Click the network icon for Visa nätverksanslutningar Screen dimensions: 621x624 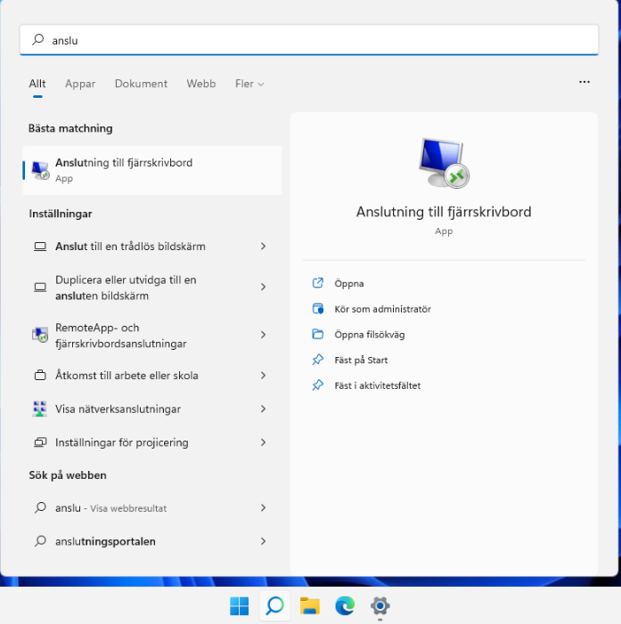[40, 409]
